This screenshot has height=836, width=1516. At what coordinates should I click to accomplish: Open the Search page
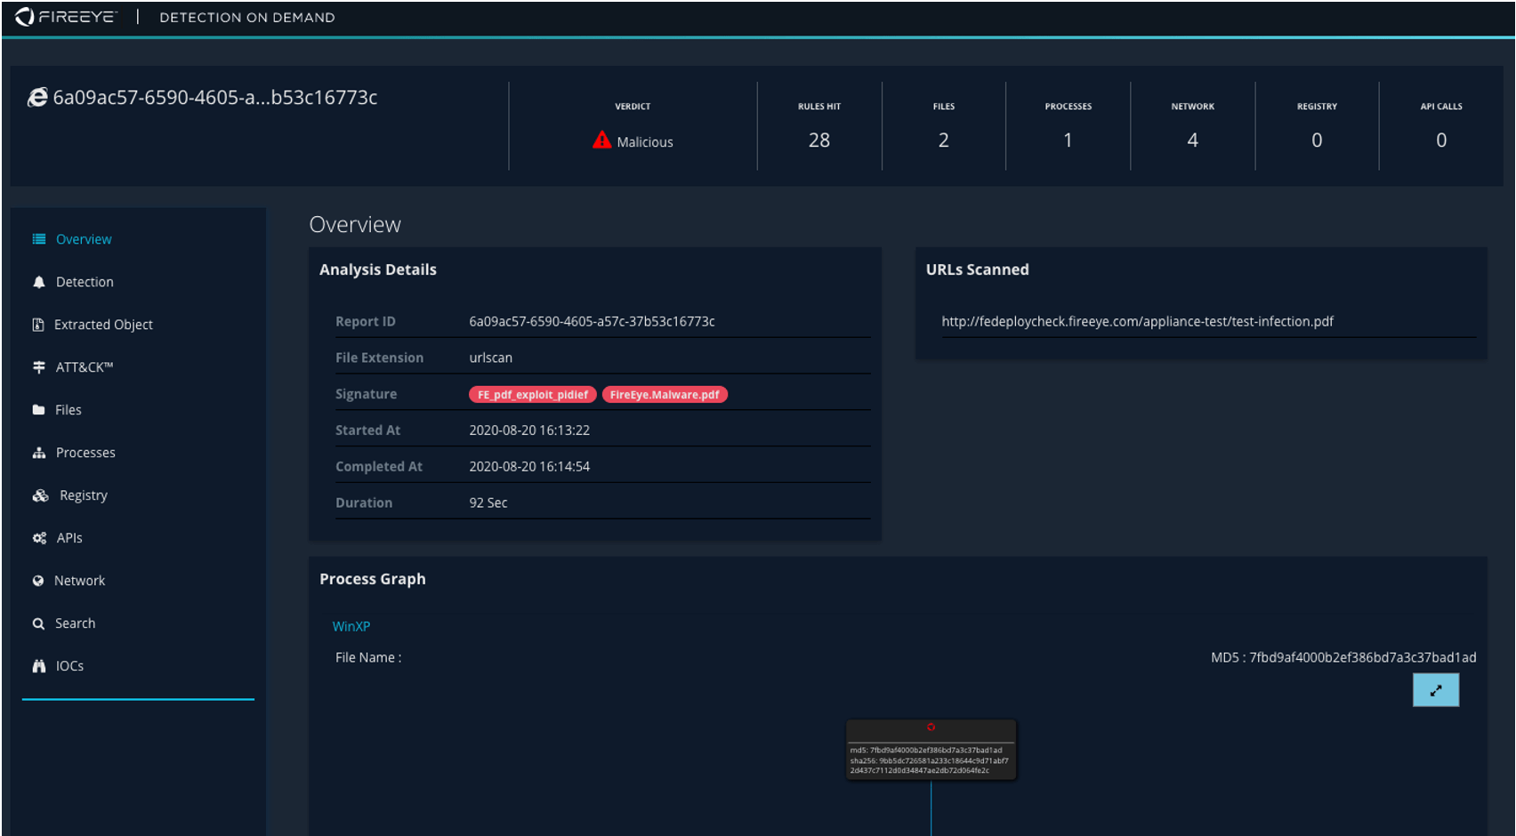[75, 623]
